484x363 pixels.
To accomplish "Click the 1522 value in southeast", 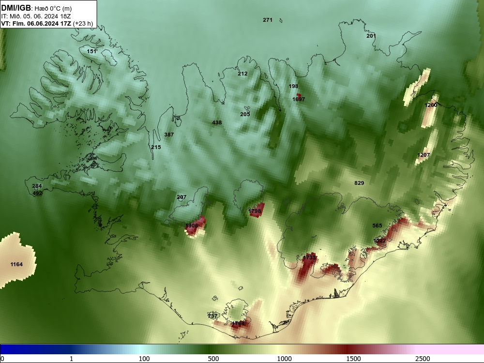I will coord(379,241).
